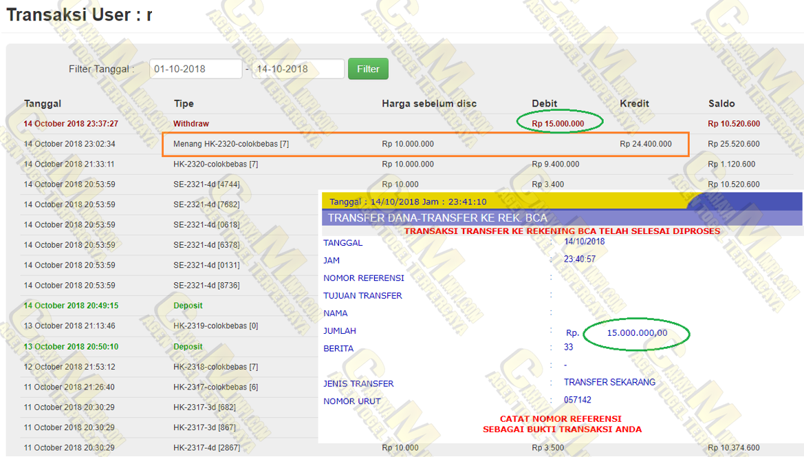Click the Debit column header
Screen dimensions: 804x457
545,104
